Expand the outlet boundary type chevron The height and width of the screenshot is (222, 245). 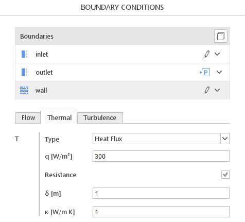[219, 72]
